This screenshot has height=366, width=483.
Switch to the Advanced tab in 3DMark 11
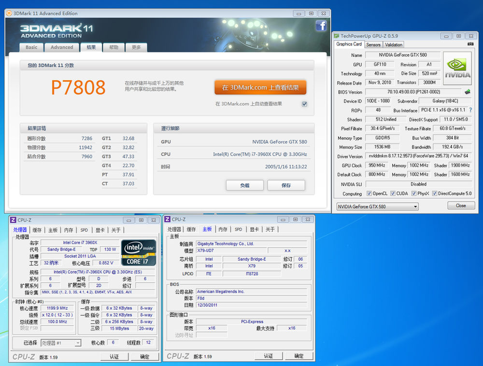tap(62, 47)
